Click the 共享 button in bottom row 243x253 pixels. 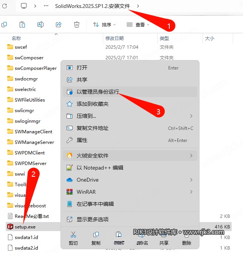164,238
